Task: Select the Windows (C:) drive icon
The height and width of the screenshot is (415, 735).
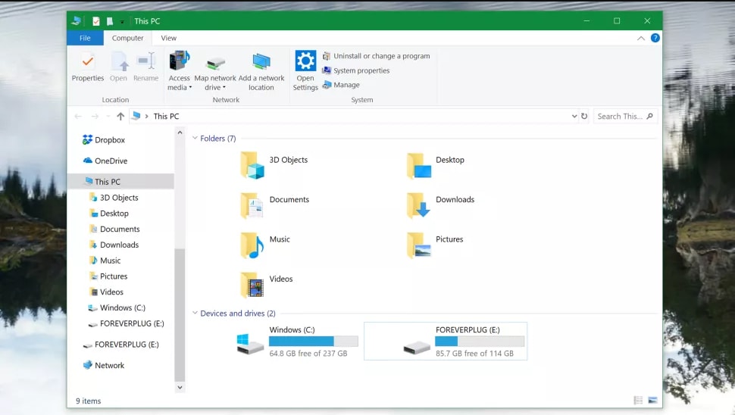Action: [x=250, y=345]
